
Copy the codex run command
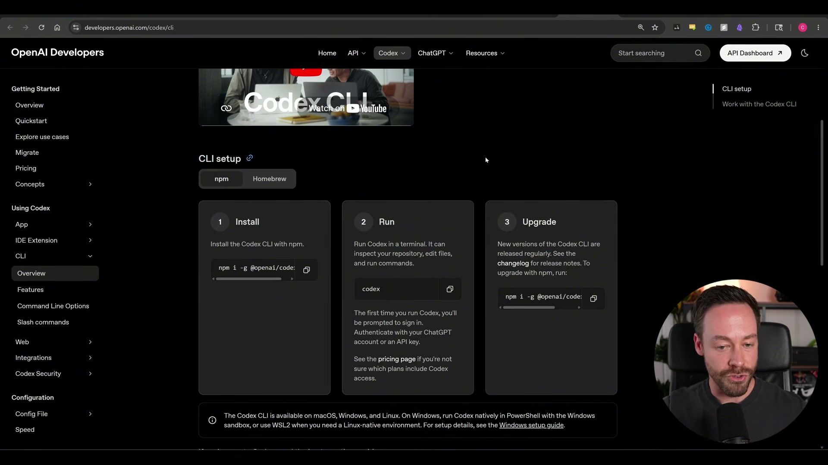(450, 289)
